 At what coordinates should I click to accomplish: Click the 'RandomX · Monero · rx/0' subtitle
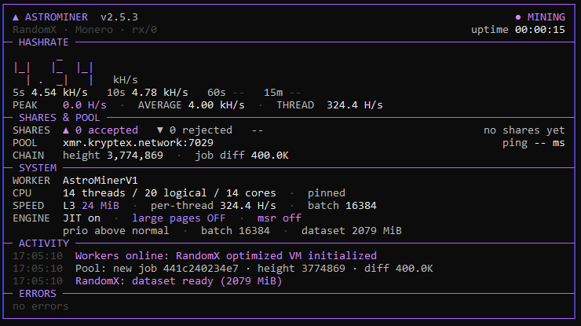(85, 30)
